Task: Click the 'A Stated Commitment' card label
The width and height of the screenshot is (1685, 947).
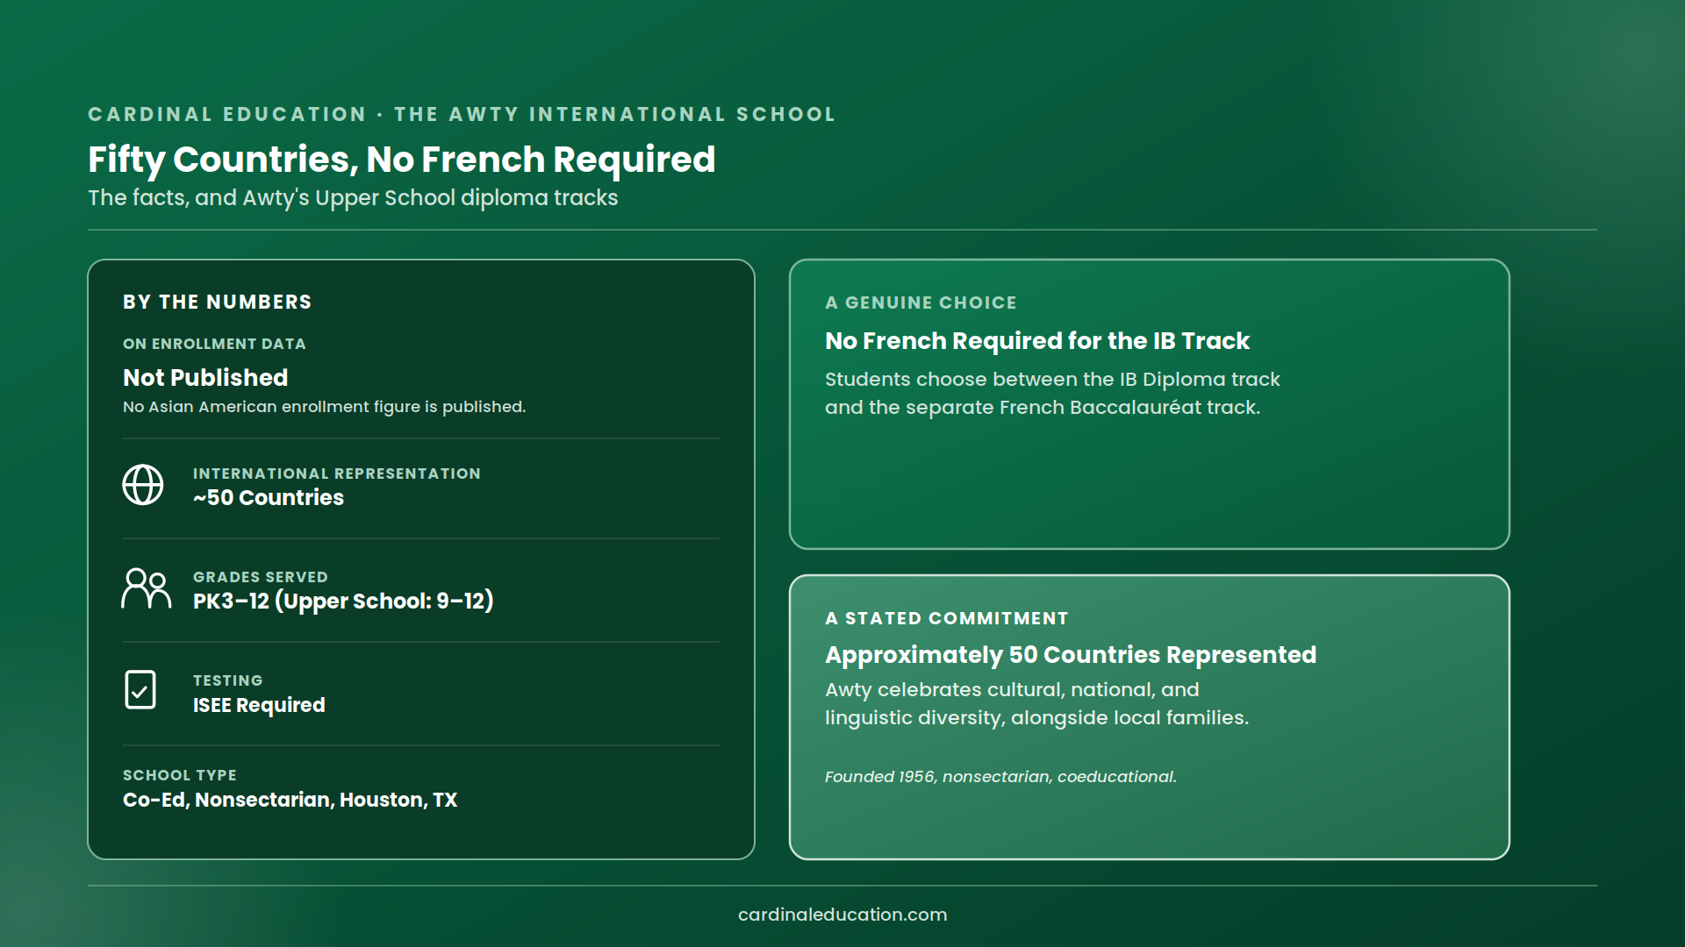Action: [x=947, y=618]
